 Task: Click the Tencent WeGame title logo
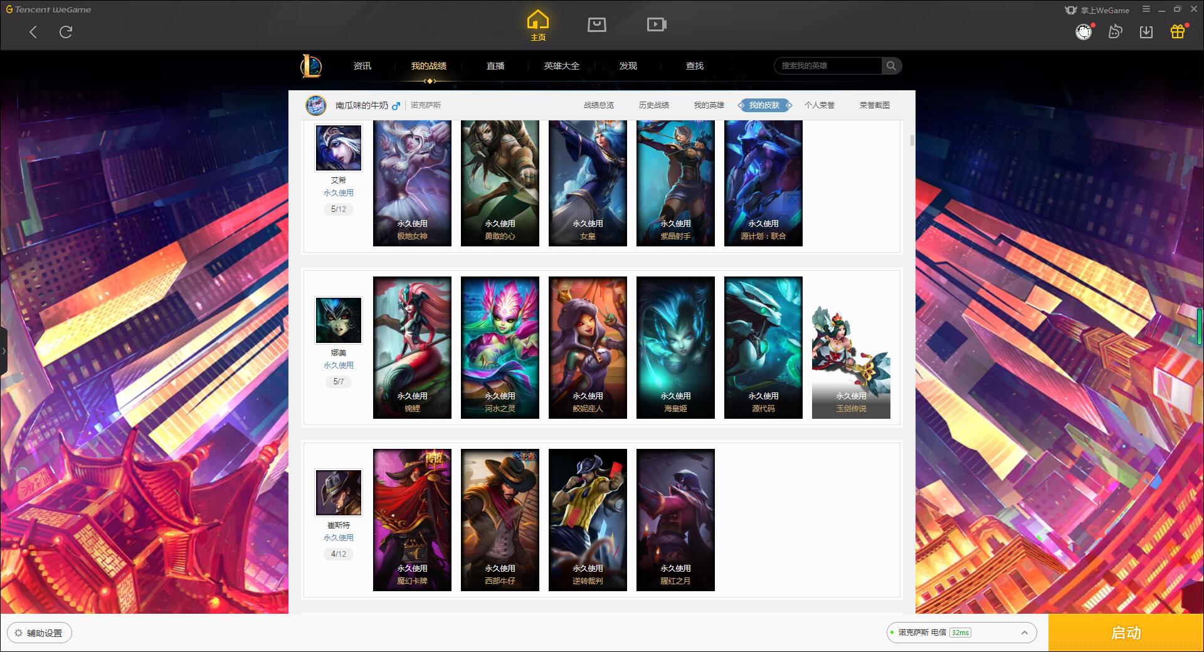click(x=48, y=9)
